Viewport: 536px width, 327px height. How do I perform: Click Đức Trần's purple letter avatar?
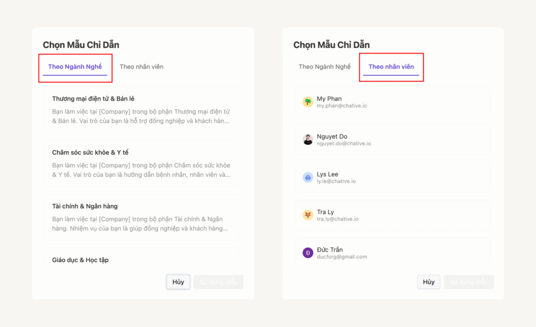(308, 253)
